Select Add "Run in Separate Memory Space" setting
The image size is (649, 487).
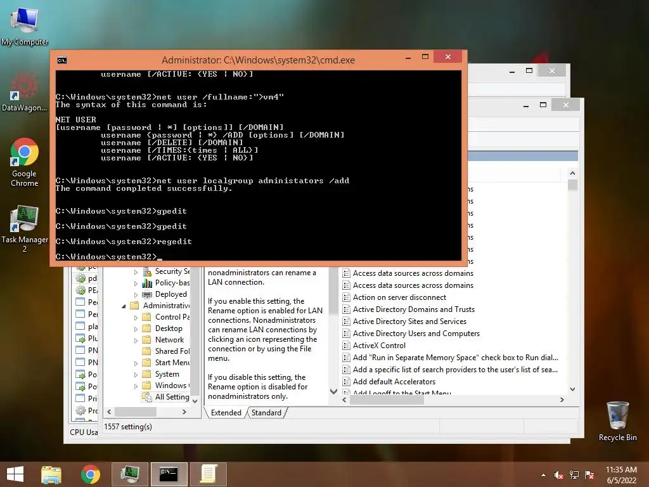tap(455, 358)
